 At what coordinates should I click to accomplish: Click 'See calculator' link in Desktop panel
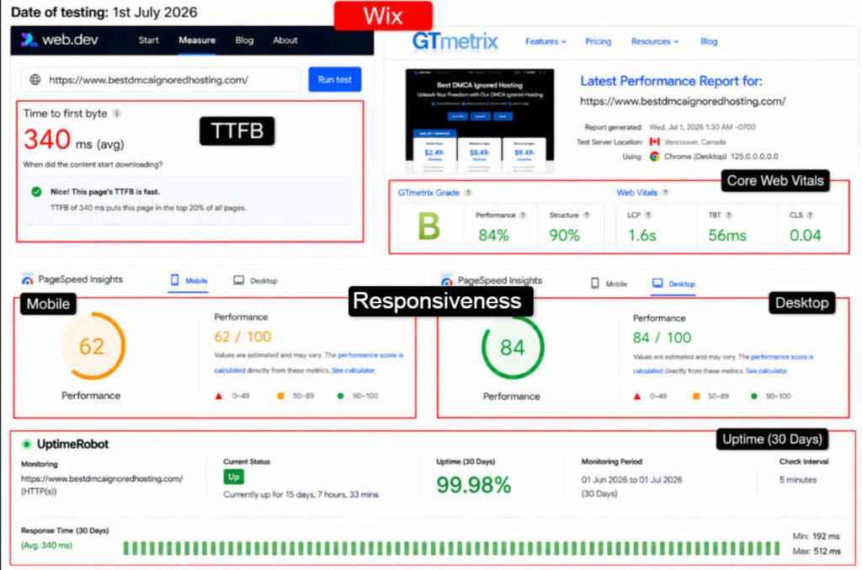[x=766, y=371]
